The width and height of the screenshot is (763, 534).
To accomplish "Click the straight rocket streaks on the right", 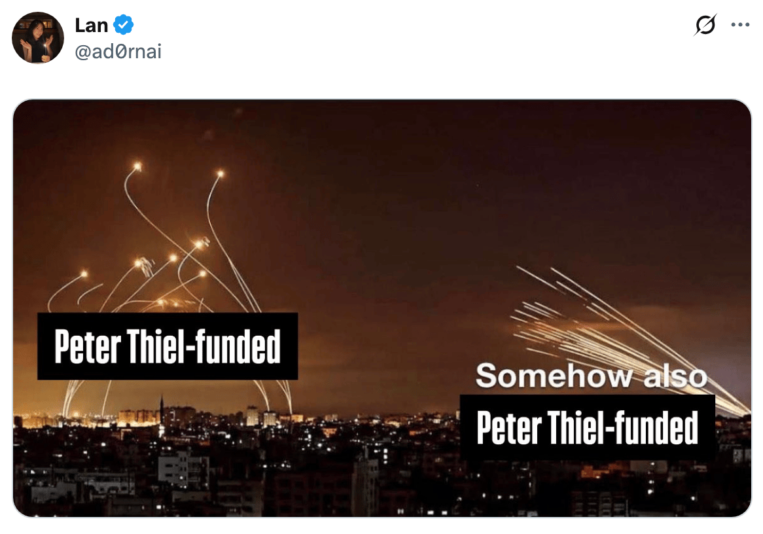I will click(x=628, y=336).
